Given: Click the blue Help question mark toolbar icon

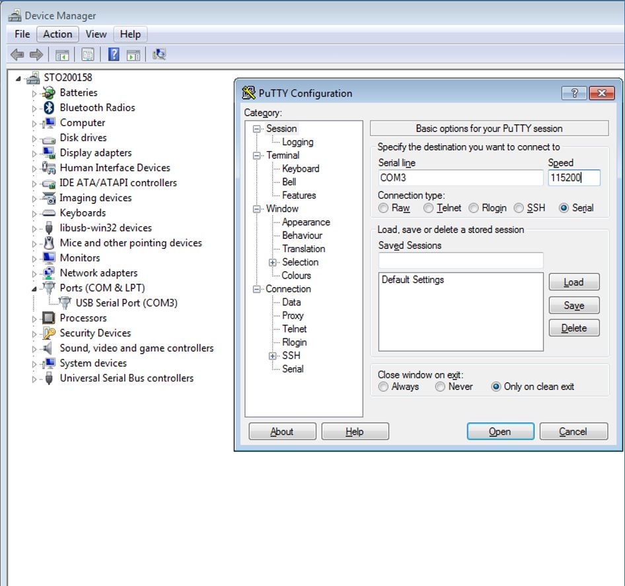Looking at the screenshot, I should point(114,54).
